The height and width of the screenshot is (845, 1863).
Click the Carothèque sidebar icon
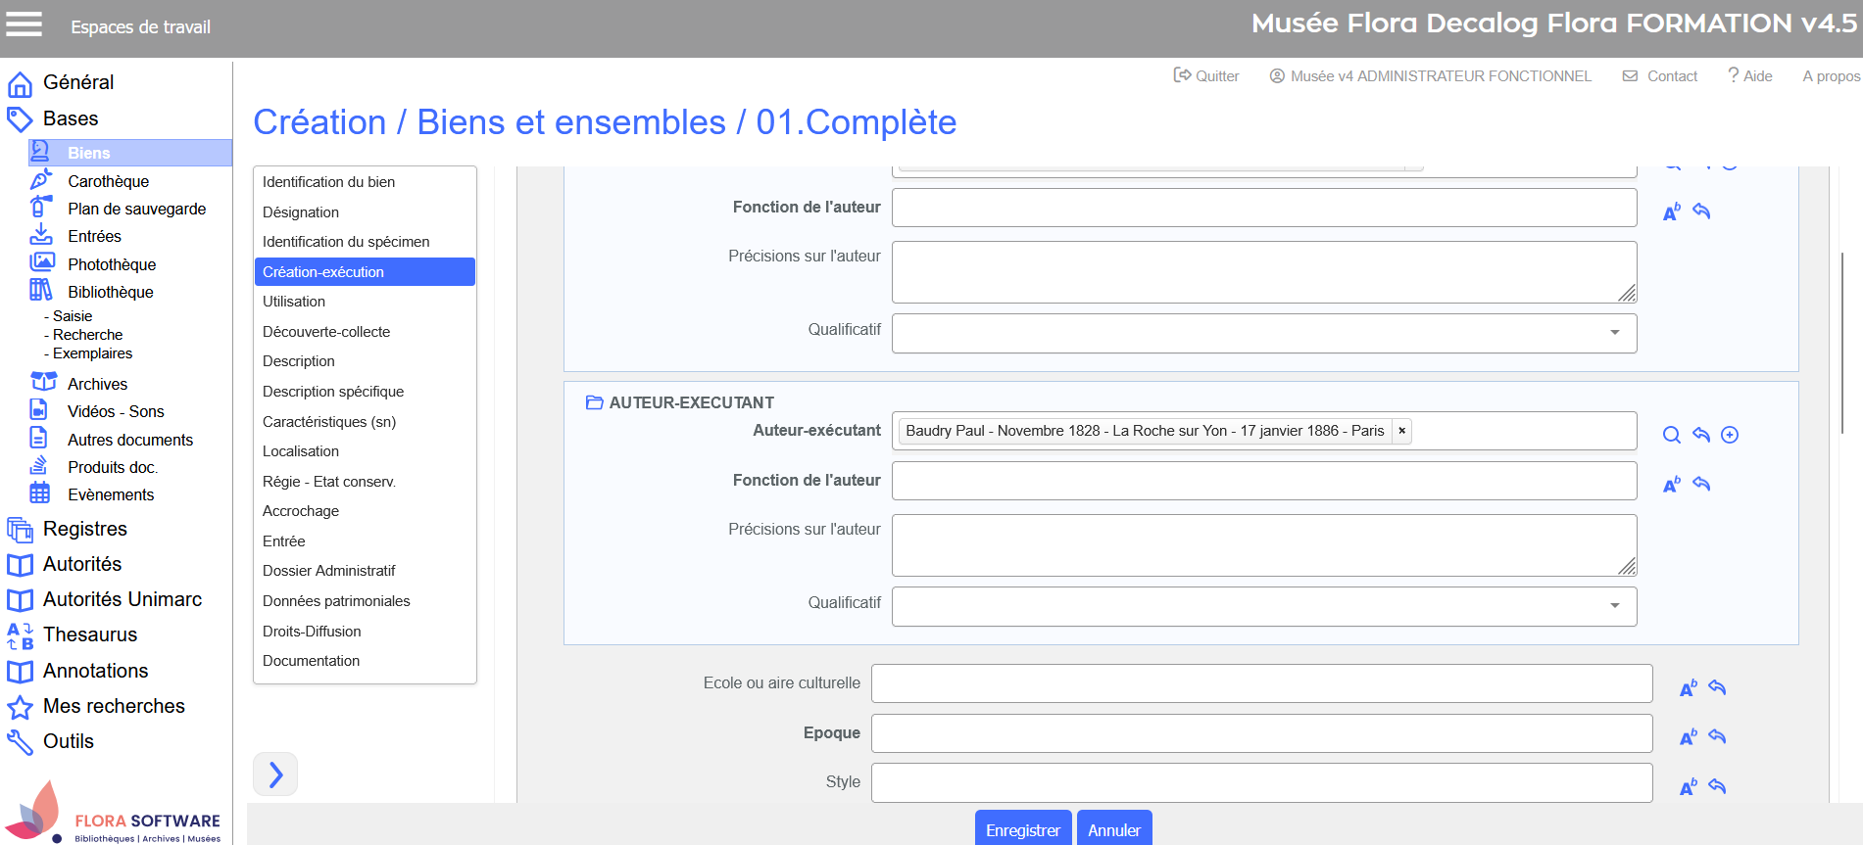click(40, 180)
